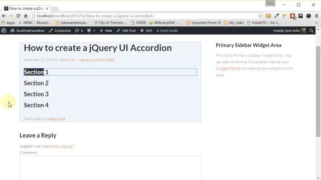Click Edit Post in the admin bar
This screenshot has width=321, height=180.
pos(126,30)
